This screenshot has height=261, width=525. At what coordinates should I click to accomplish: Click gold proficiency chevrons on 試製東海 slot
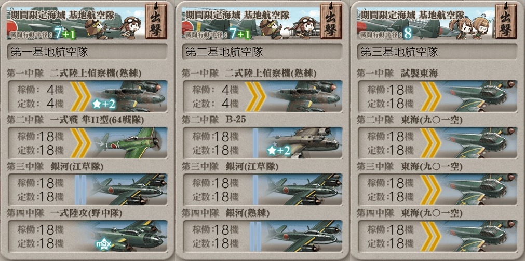(x=430, y=96)
